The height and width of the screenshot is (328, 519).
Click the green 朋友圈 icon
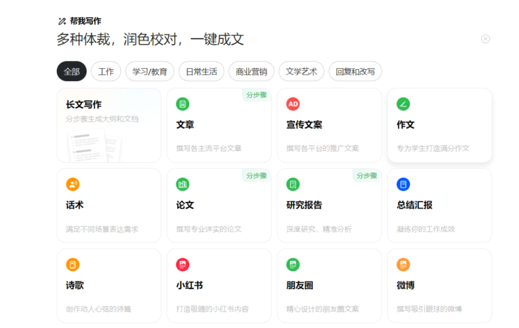[x=292, y=264]
